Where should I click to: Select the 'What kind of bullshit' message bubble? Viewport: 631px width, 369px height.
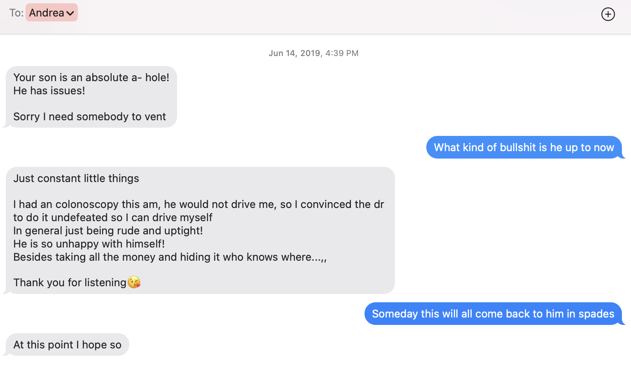[x=524, y=147]
